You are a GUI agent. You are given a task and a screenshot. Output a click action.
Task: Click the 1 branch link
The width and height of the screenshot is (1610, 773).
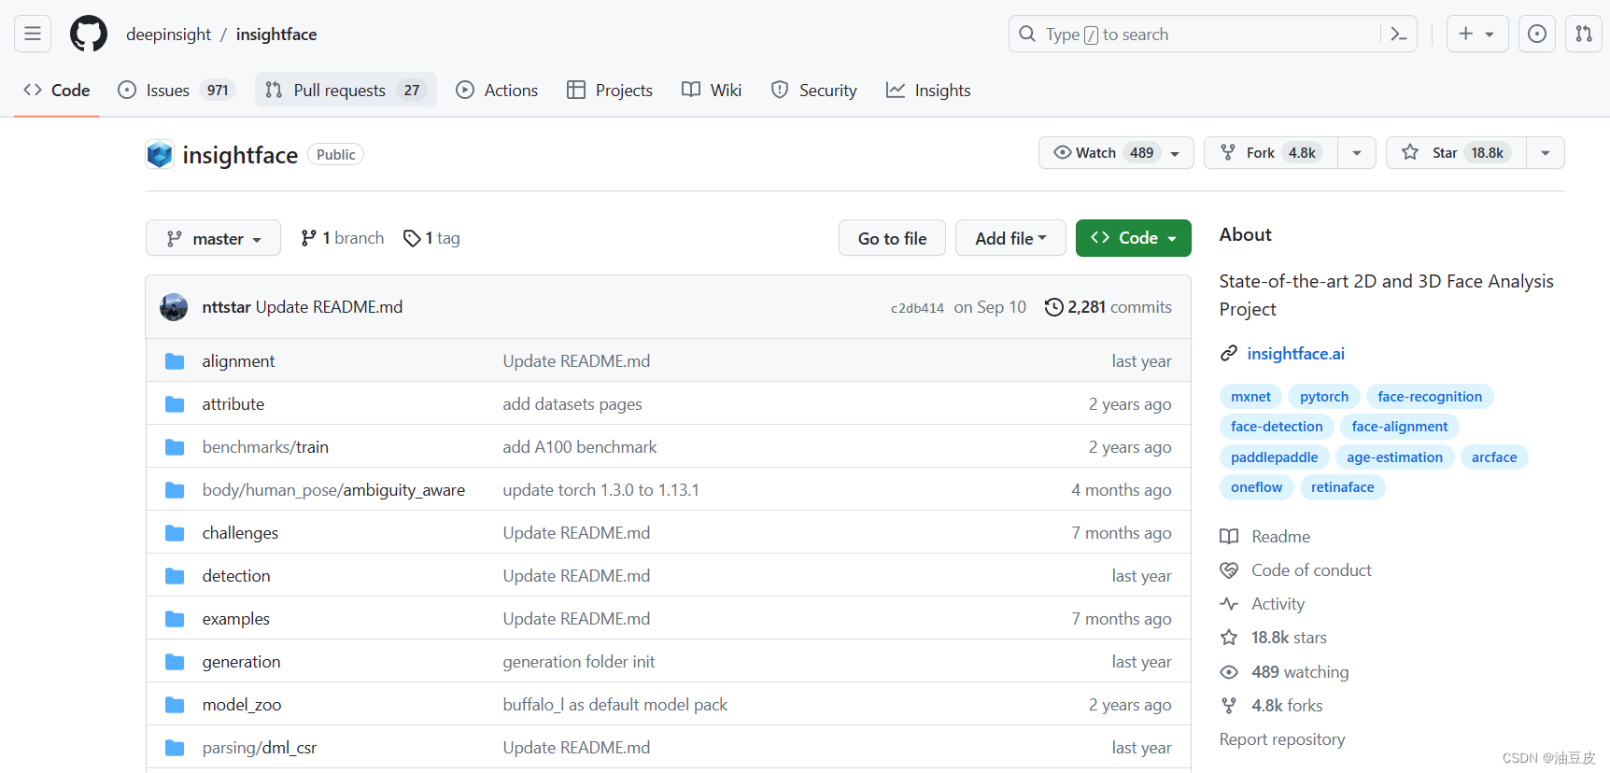tap(343, 238)
